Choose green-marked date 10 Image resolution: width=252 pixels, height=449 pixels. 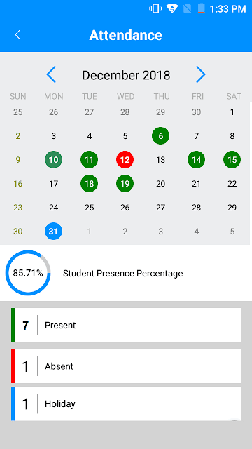point(53,160)
